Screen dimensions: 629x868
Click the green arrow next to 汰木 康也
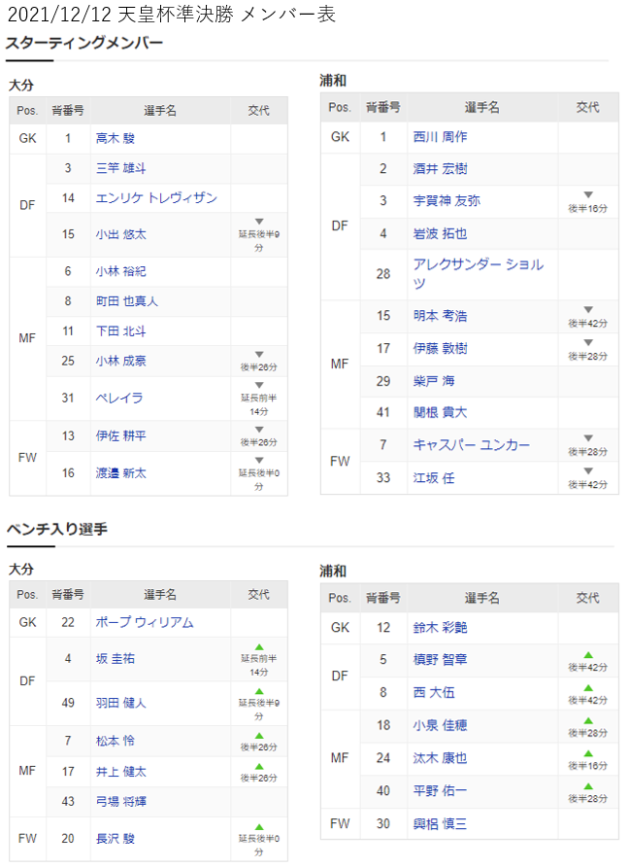click(x=587, y=752)
